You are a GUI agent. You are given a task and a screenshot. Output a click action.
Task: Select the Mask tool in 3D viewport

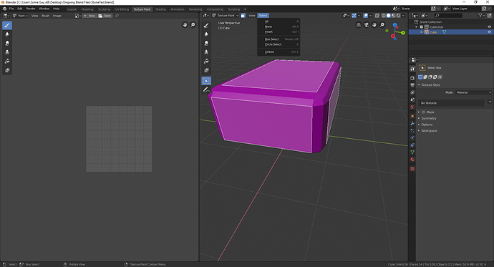206,70
